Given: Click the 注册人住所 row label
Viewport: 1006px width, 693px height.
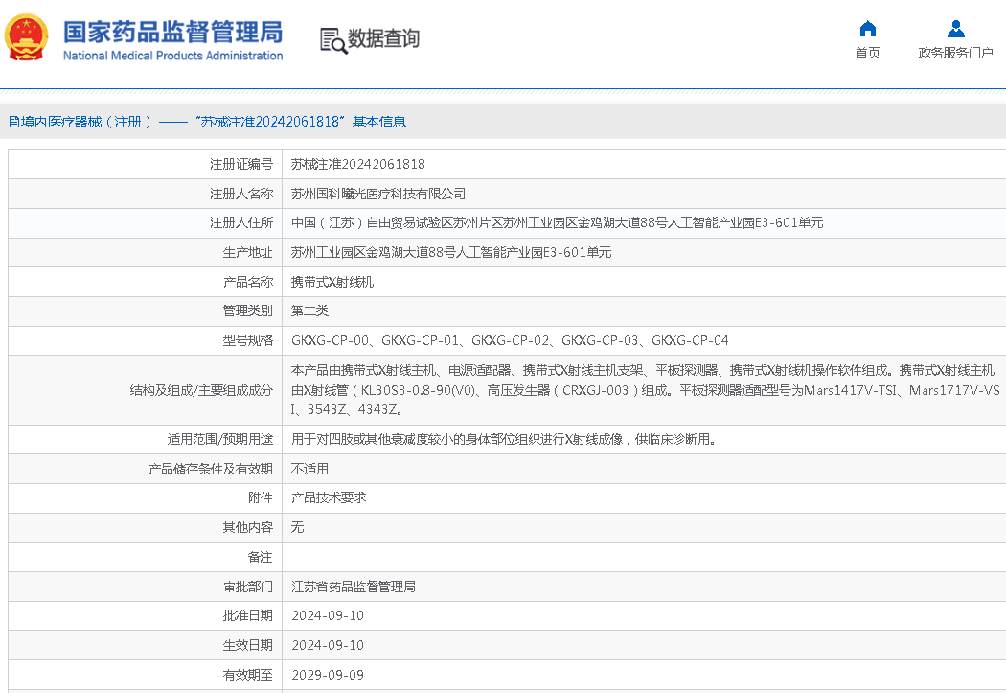Looking at the screenshot, I should (241, 222).
